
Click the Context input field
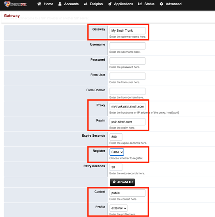click(127, 193)
